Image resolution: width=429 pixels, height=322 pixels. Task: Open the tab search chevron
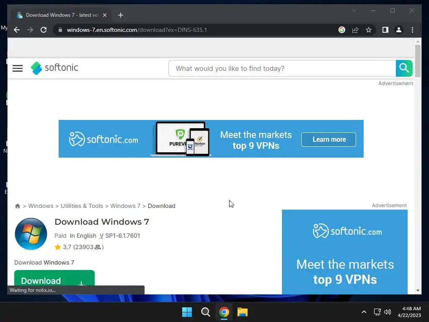(354, 10)
